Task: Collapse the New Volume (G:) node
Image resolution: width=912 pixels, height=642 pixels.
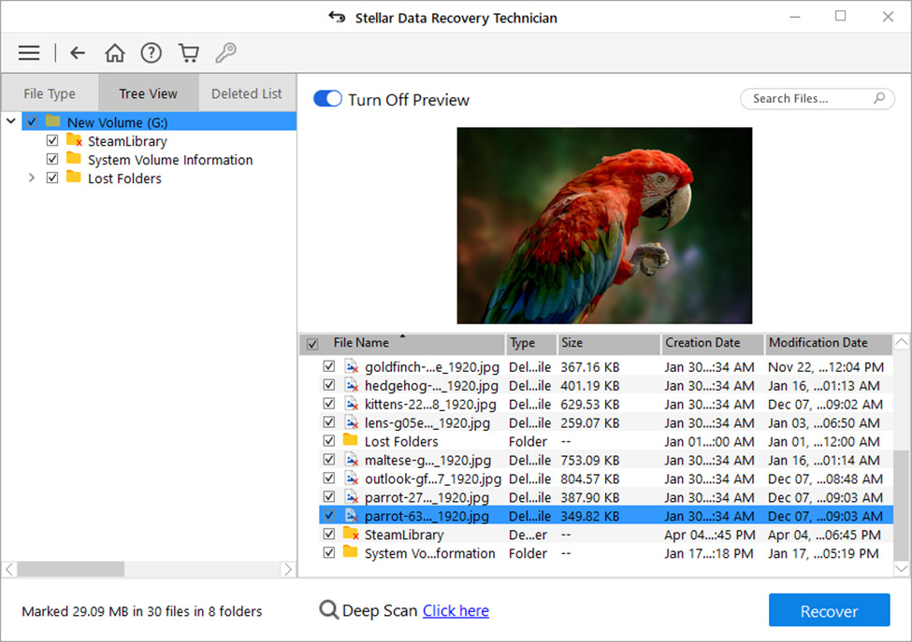Action: pyautogui.click(x=10, y=121)
